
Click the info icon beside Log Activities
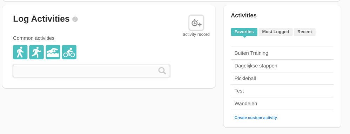coord(75,19)
